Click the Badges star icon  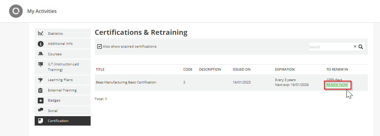41,101
